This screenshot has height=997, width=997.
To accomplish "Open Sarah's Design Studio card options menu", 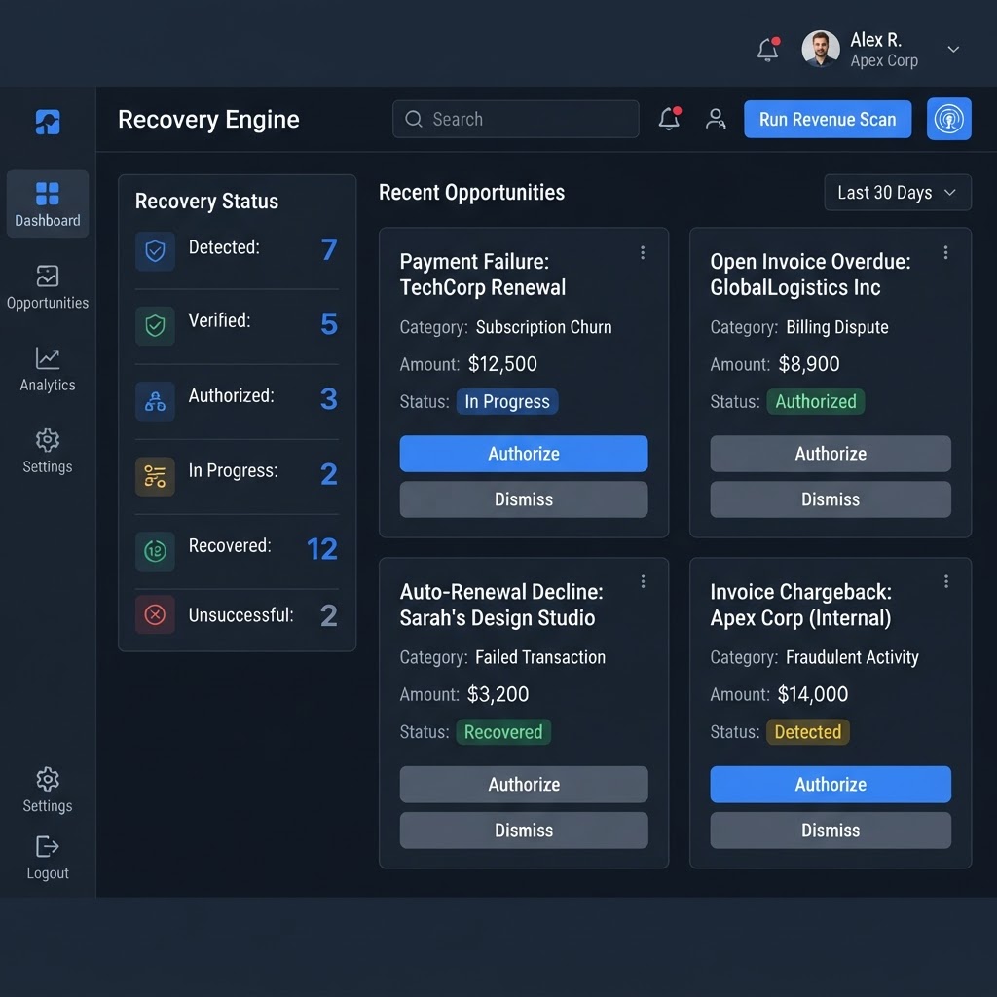I will point(643,581).
